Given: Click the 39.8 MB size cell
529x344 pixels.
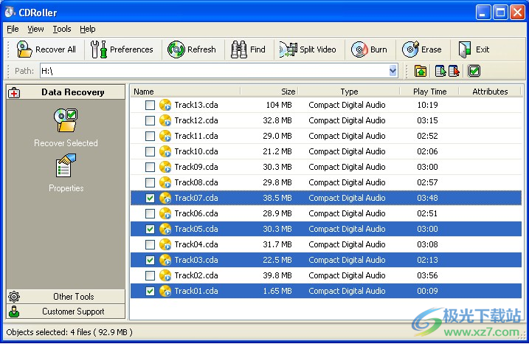Looking at the screenshot, I should [x=277, y=276].
